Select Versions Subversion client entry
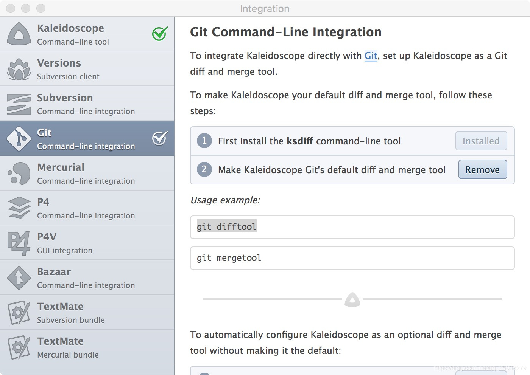Screen dimensions: 530x375 click(x=87, y=69)
